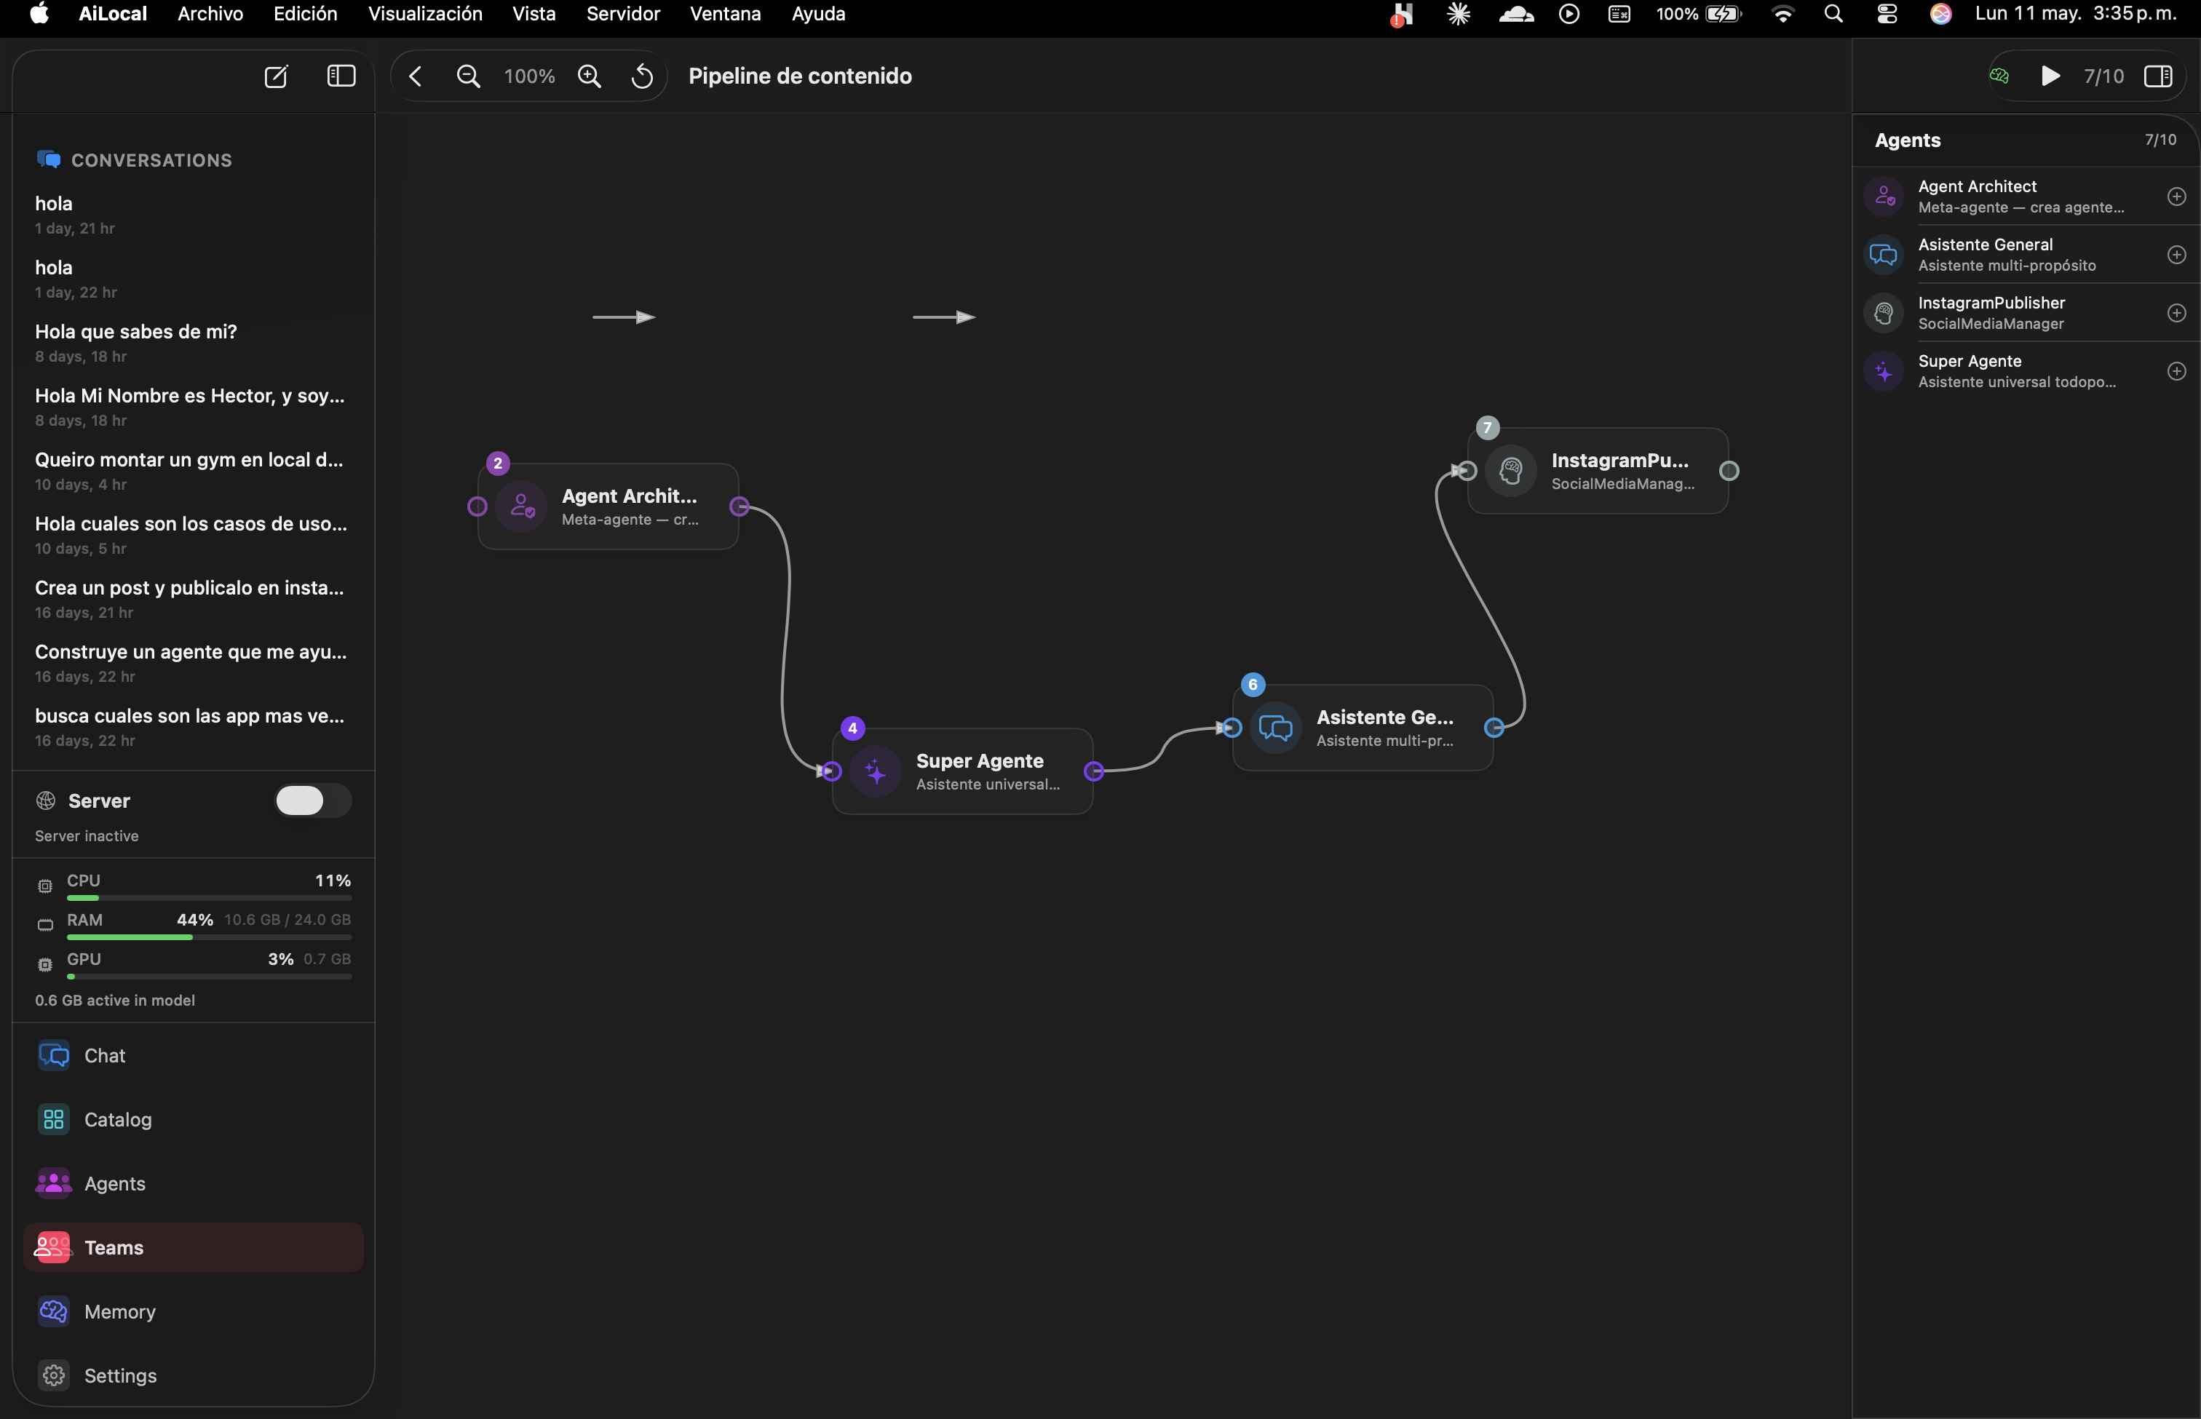
Task: Click the output port of Asistente General node
Action: coord(1494,728)
